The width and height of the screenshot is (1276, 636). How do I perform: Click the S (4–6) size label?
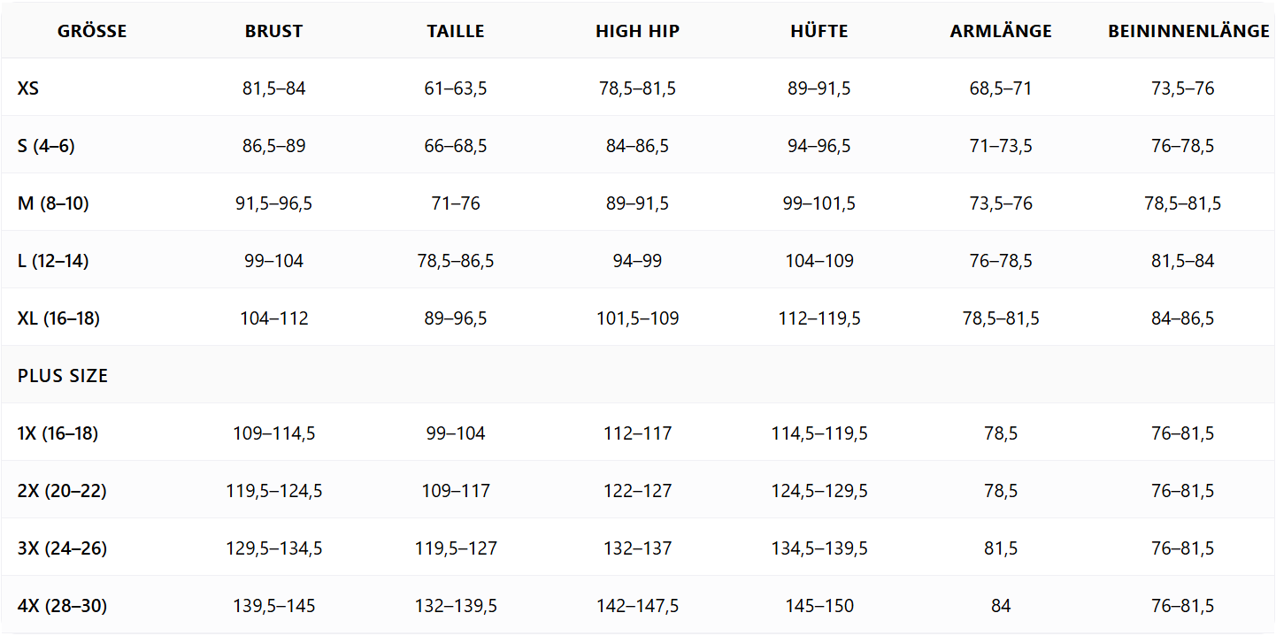coord(46,146)
